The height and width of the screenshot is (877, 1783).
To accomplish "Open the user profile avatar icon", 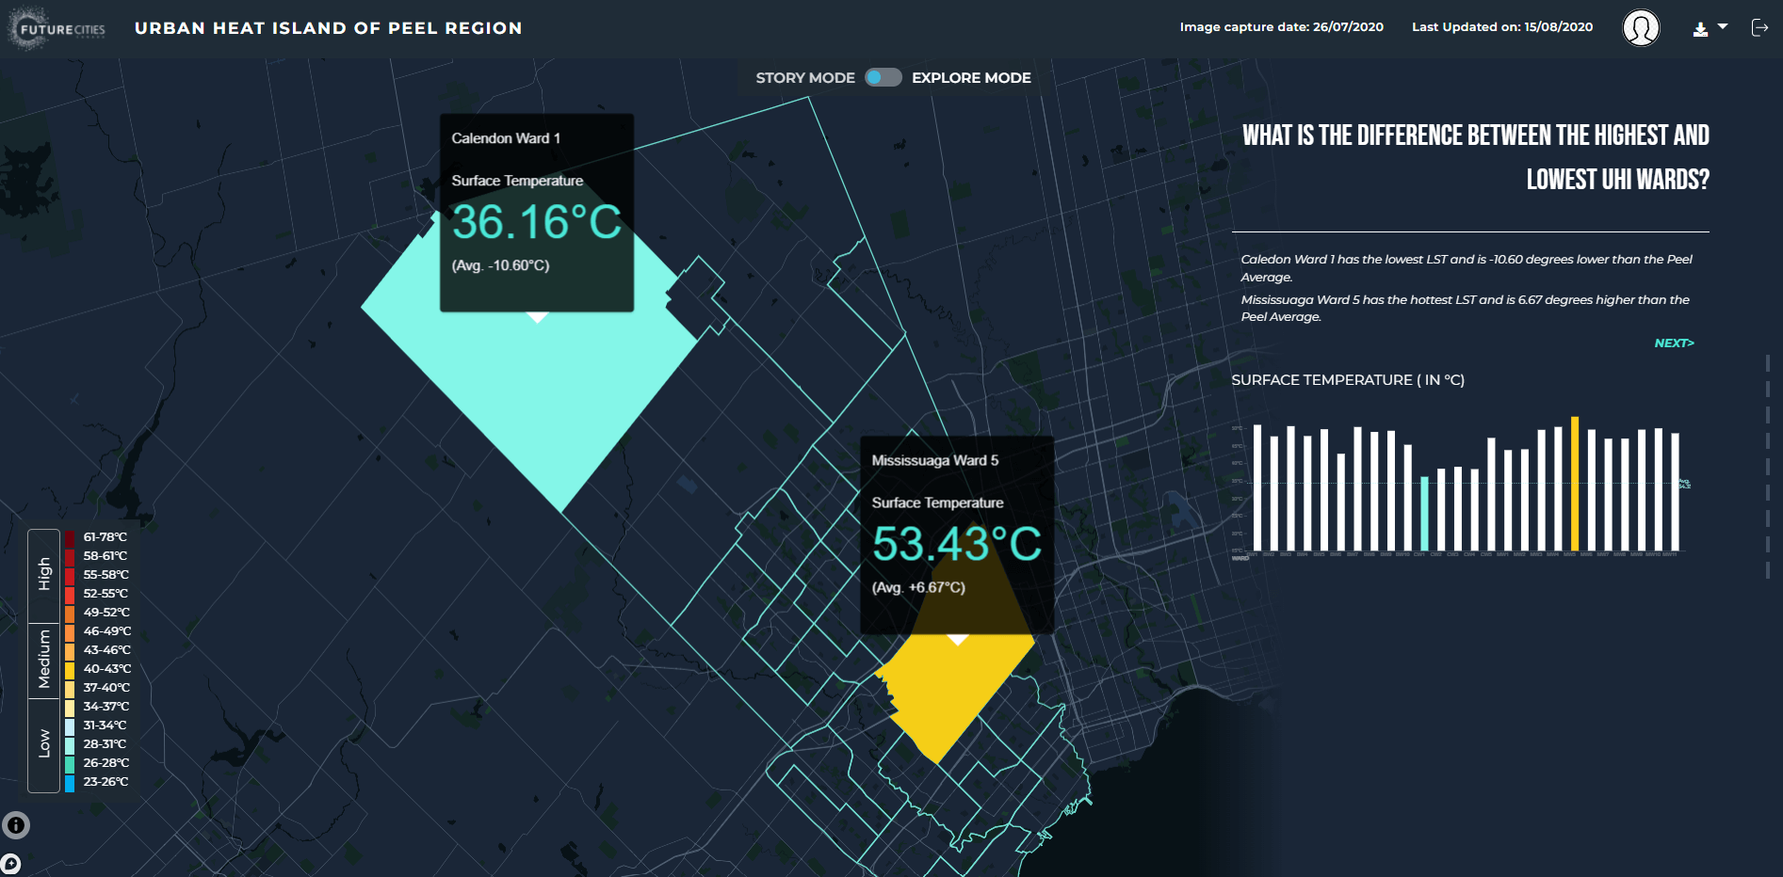I will [x=1641, y=28].
